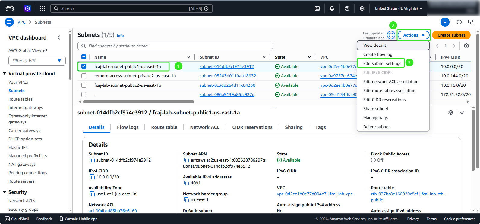The width and height of the screenshot is (480, 224).
Task: Copy the available IPv4 addresses count
Action: pyautogui.click(x=186, y=183)
